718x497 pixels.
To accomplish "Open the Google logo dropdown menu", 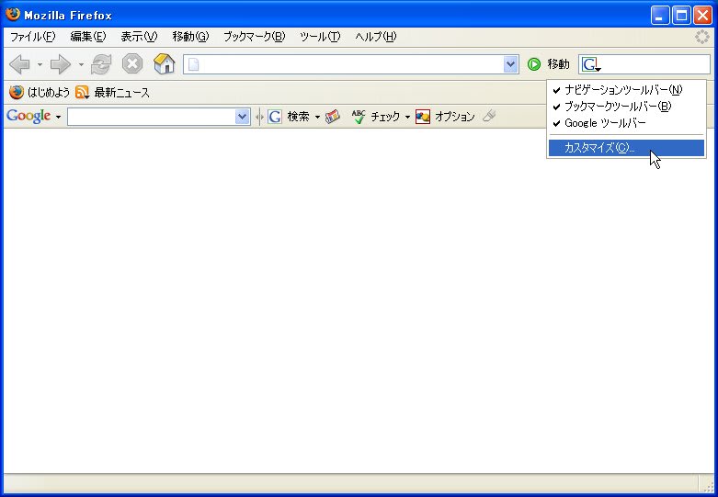I will tap(33, 117).
